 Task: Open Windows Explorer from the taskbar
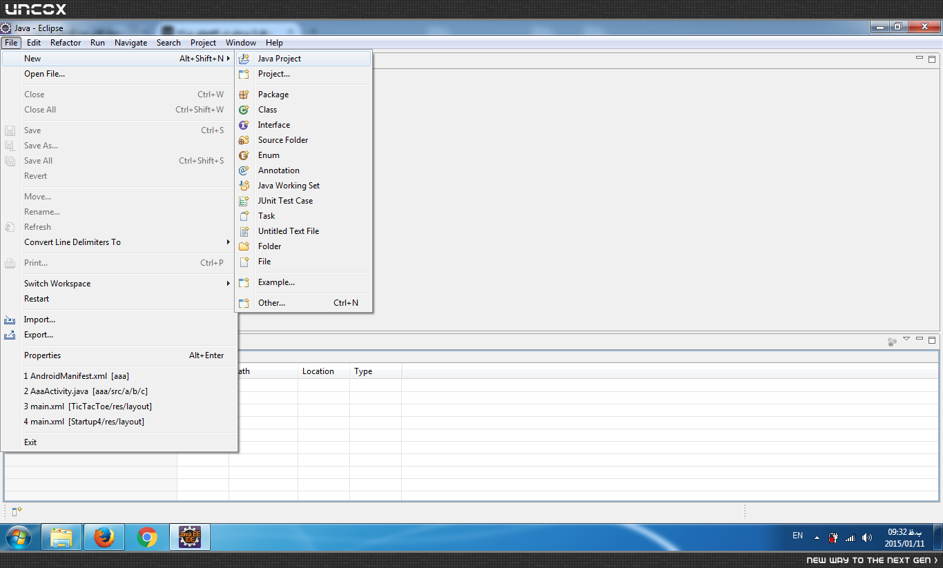pyautogui.click(x=61, y=537)
